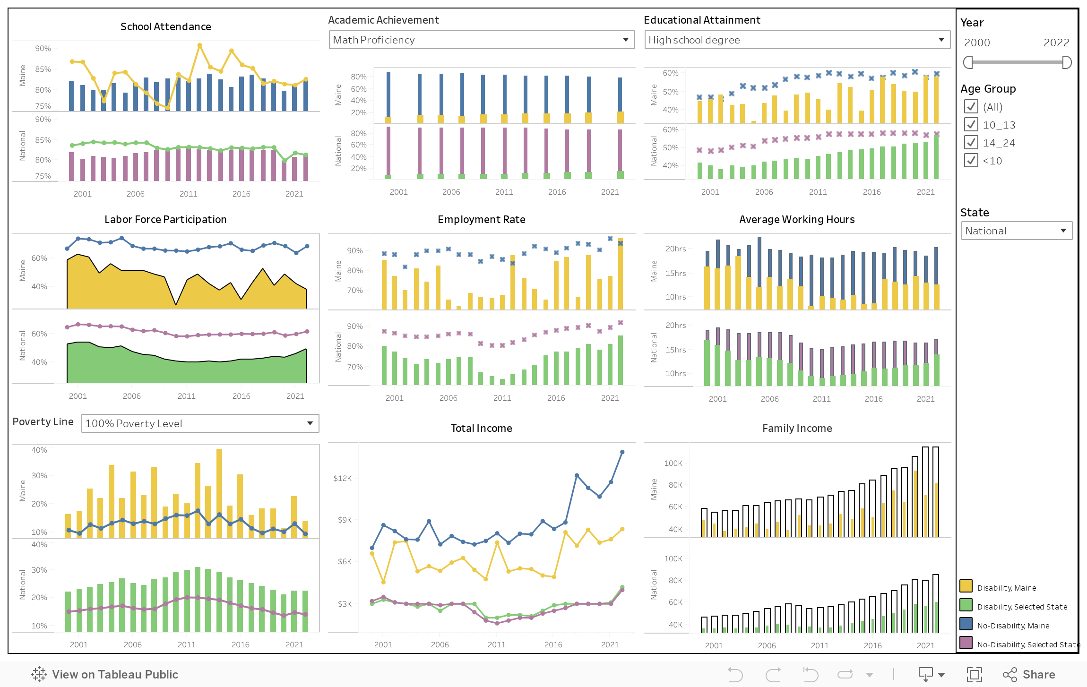Click the Age Group filter heading
Viewport: 1087px width, 687px height.
(988, 89)
